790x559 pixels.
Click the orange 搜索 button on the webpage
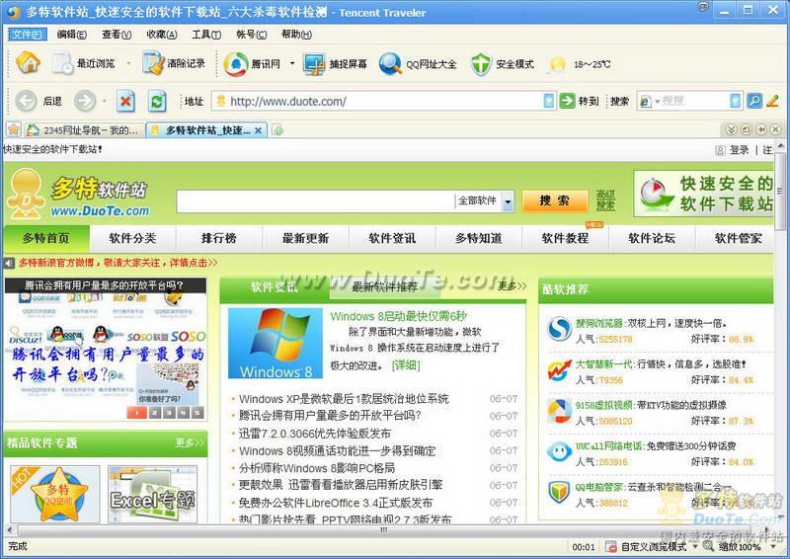[554, 200]
